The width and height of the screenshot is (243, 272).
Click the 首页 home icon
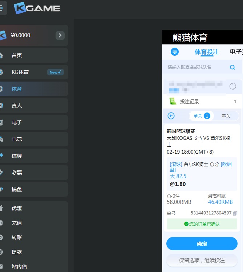point(1,55)
